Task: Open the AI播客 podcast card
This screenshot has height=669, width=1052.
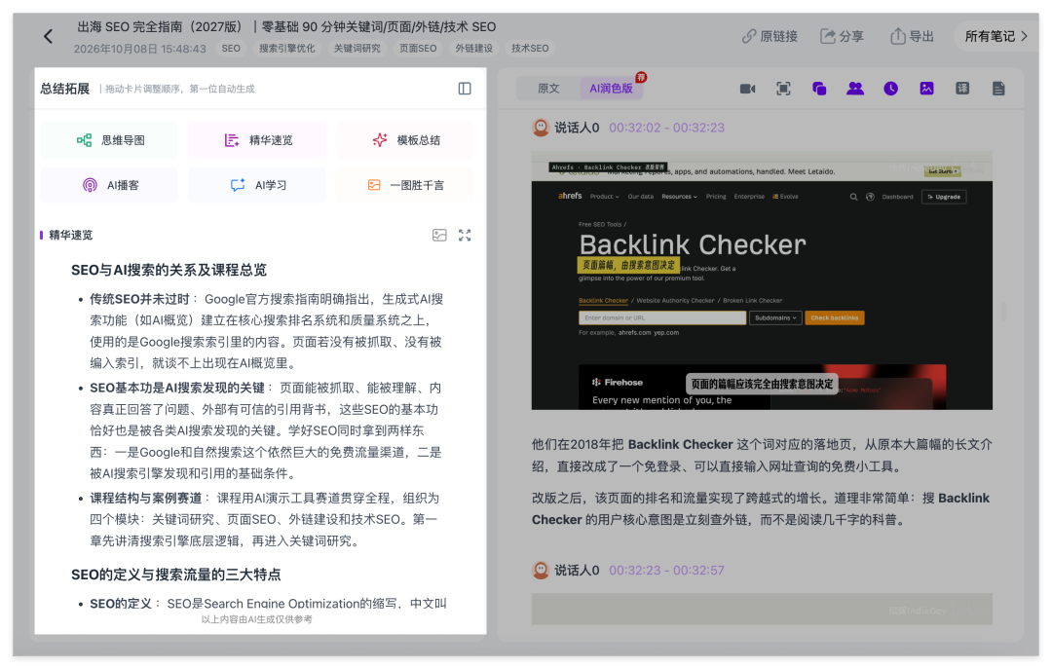Action: click(110, 185)
